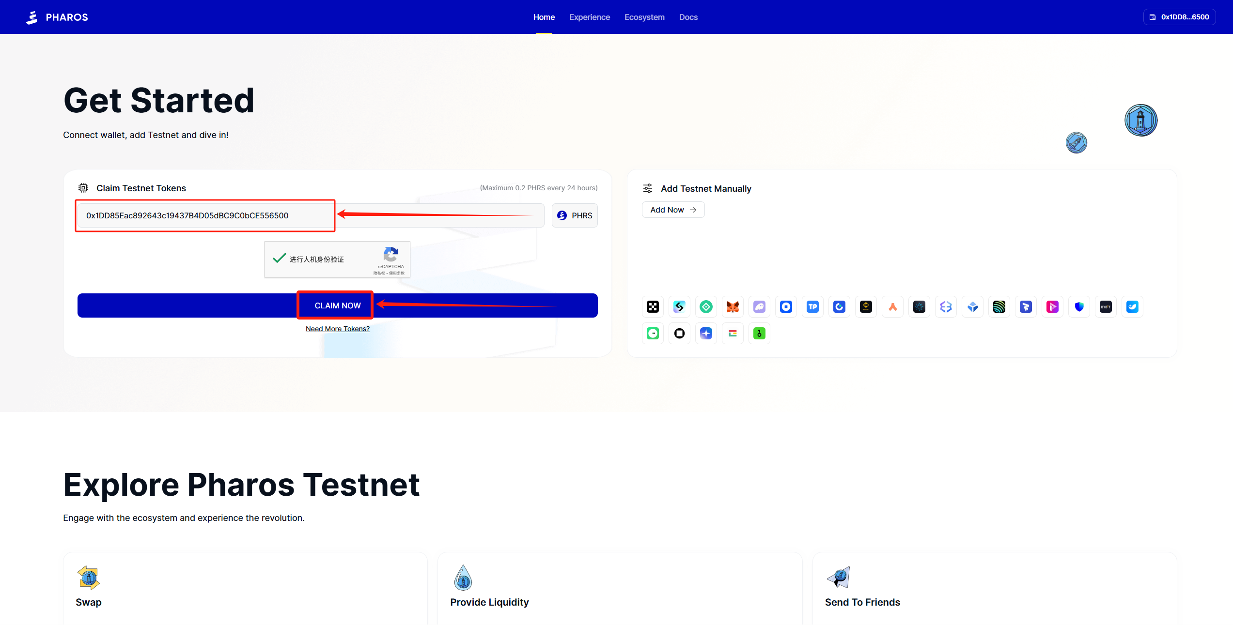
Task: Select the Trust Wallet shield icon
Action: (x=1079, y=306)
